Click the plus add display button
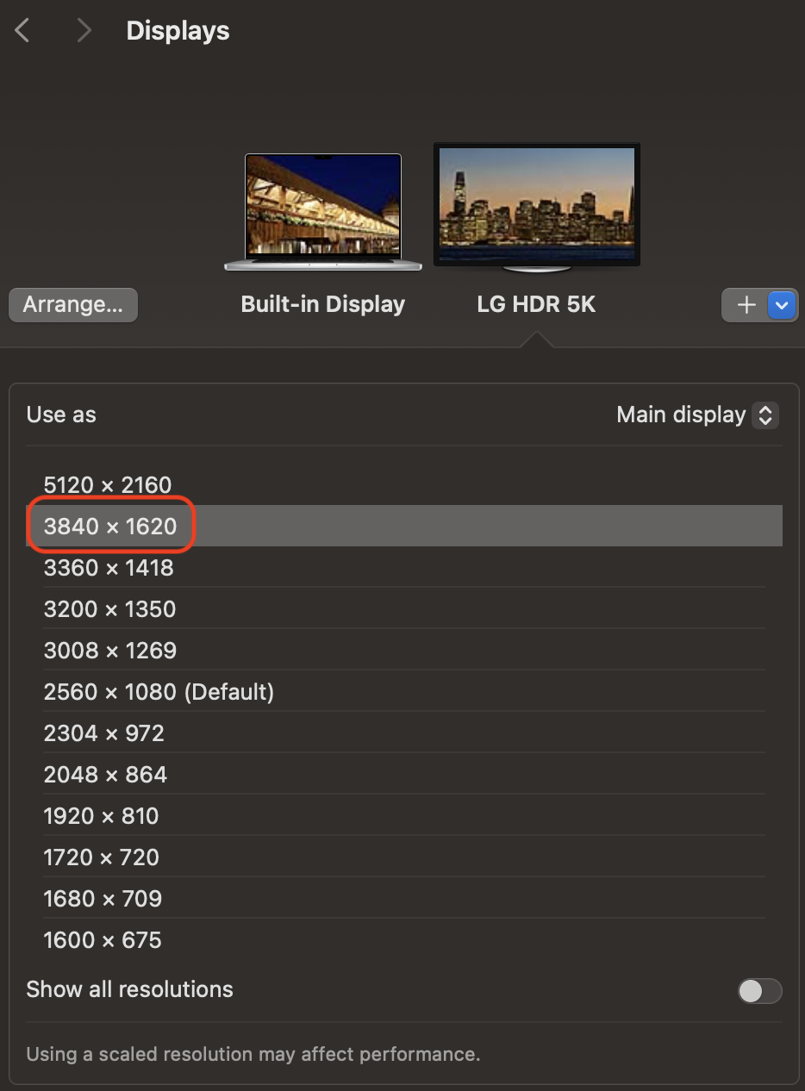Image resolution: width=805 pixels, height=1091 pixels. pos(746,305)
